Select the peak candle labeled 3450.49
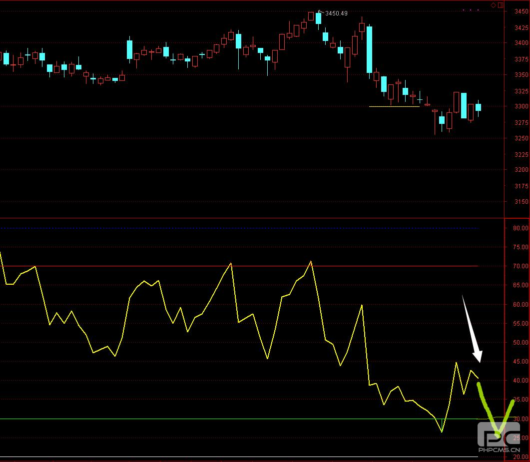The height and width of the screenshot is (462, 530). [x=318, y=18]
